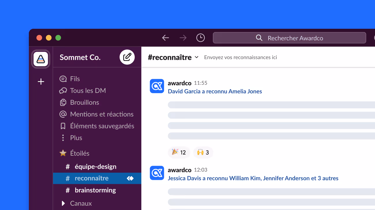Select the Sommet Co. workspace icon
Image resolution: width=375 pixels, height=210 pixels.
pyautogui.click(x=41, y=59)
